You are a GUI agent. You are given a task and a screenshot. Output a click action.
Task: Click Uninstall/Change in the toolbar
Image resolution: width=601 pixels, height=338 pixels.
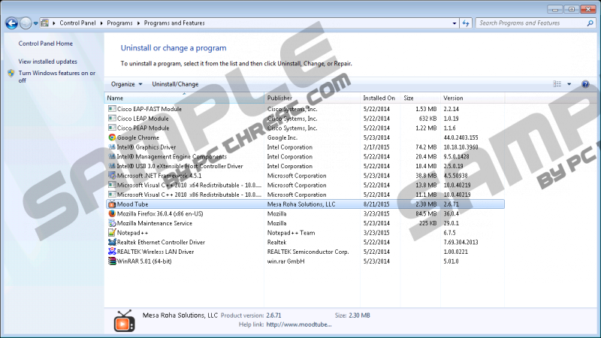(x=175, y=84)
